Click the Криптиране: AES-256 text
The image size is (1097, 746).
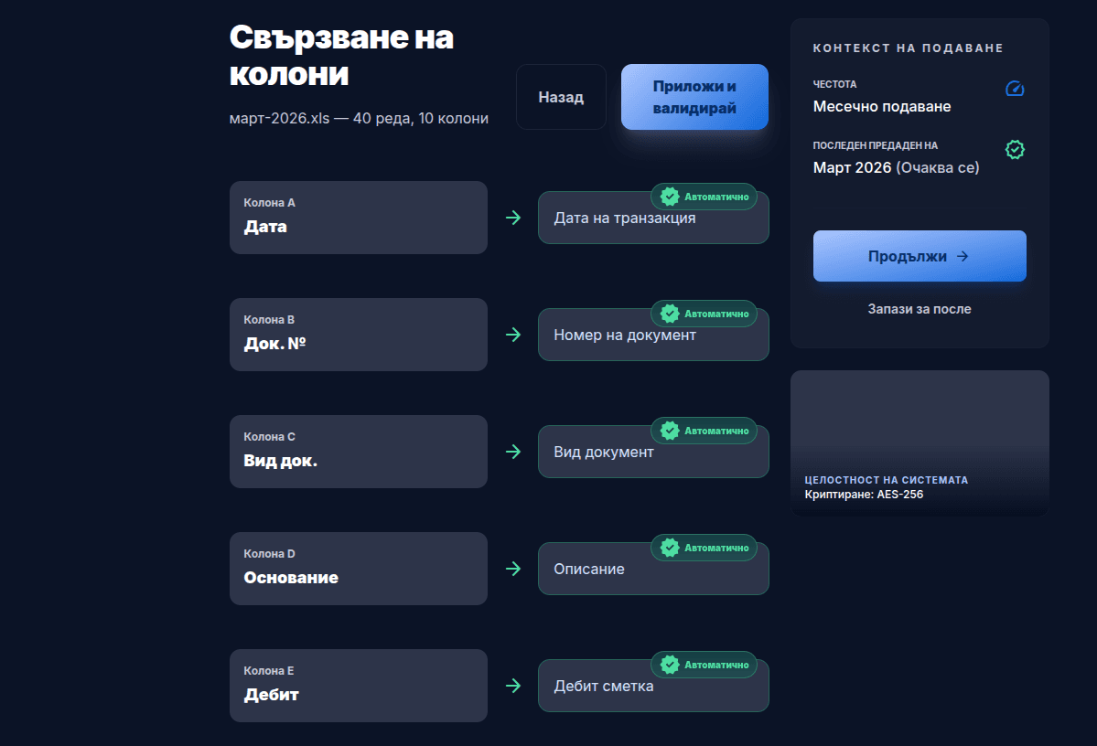(x=864, y=495)
